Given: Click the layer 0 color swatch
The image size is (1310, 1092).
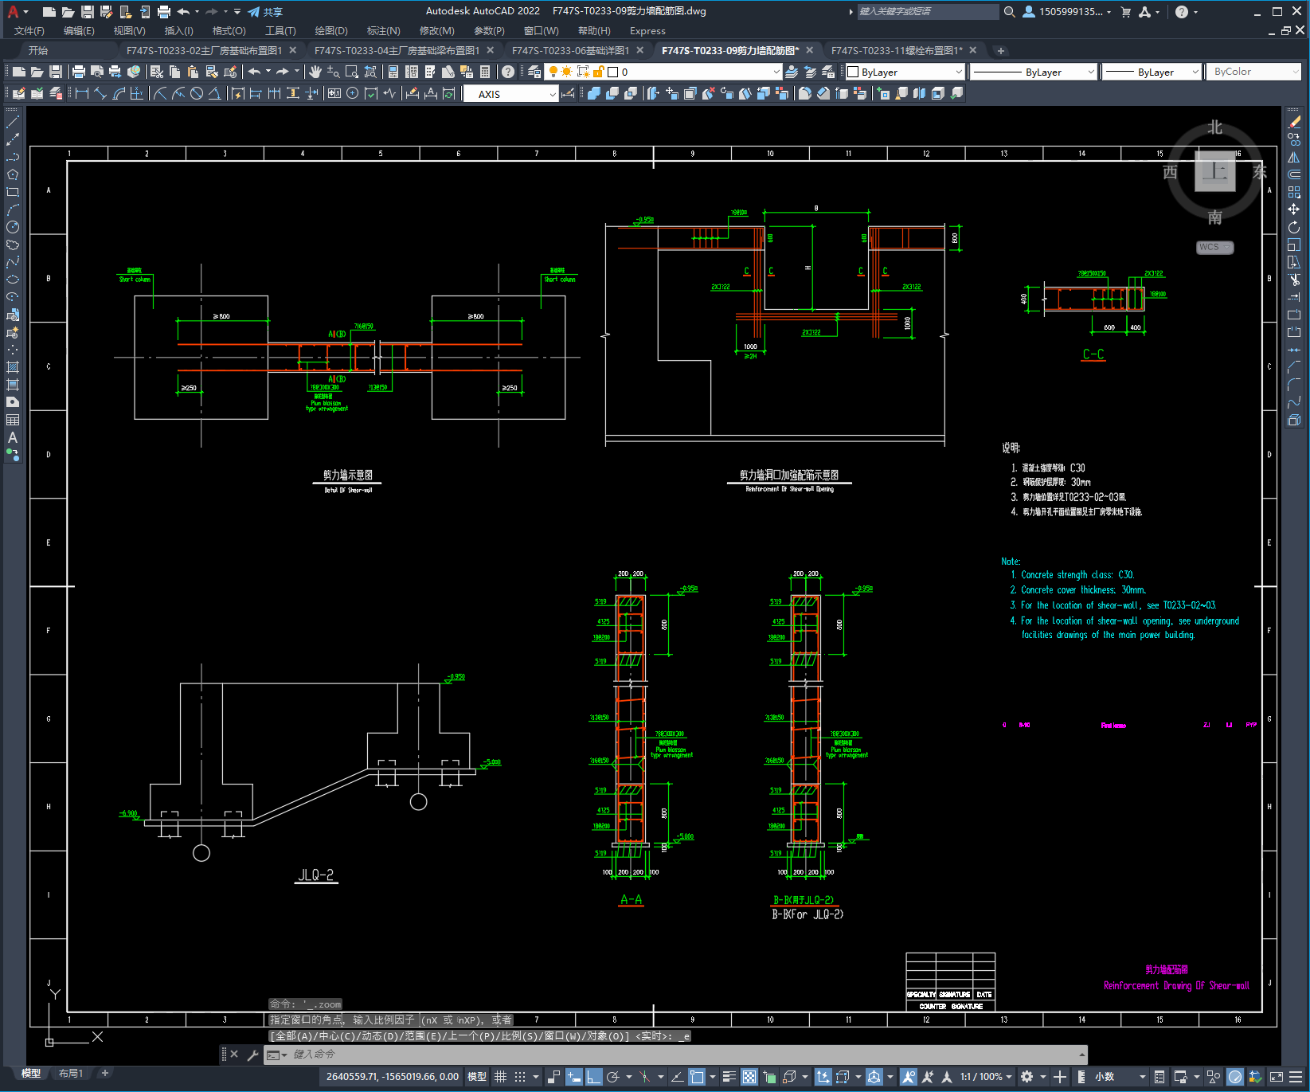Looking at the screenshot, I should pos(612,72).
